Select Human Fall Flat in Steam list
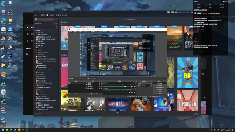235x132 pixels. (x=45, y=39)
